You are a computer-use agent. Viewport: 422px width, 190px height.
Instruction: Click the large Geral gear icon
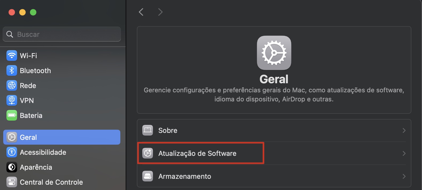(274, 53)
